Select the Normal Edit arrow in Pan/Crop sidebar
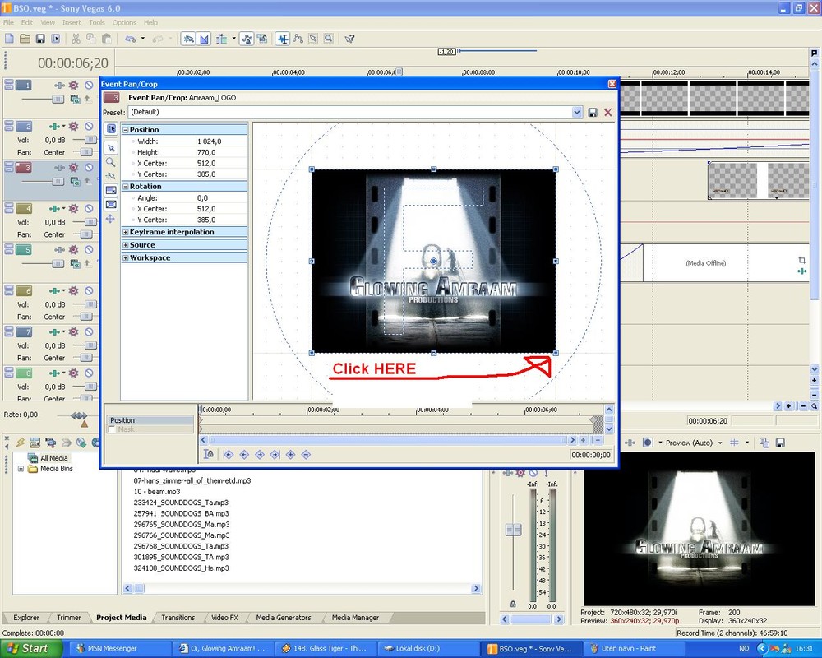The image size is (822, 658). pos(111,148)
